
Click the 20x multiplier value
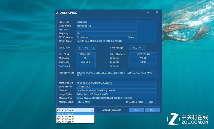(86, 58)
